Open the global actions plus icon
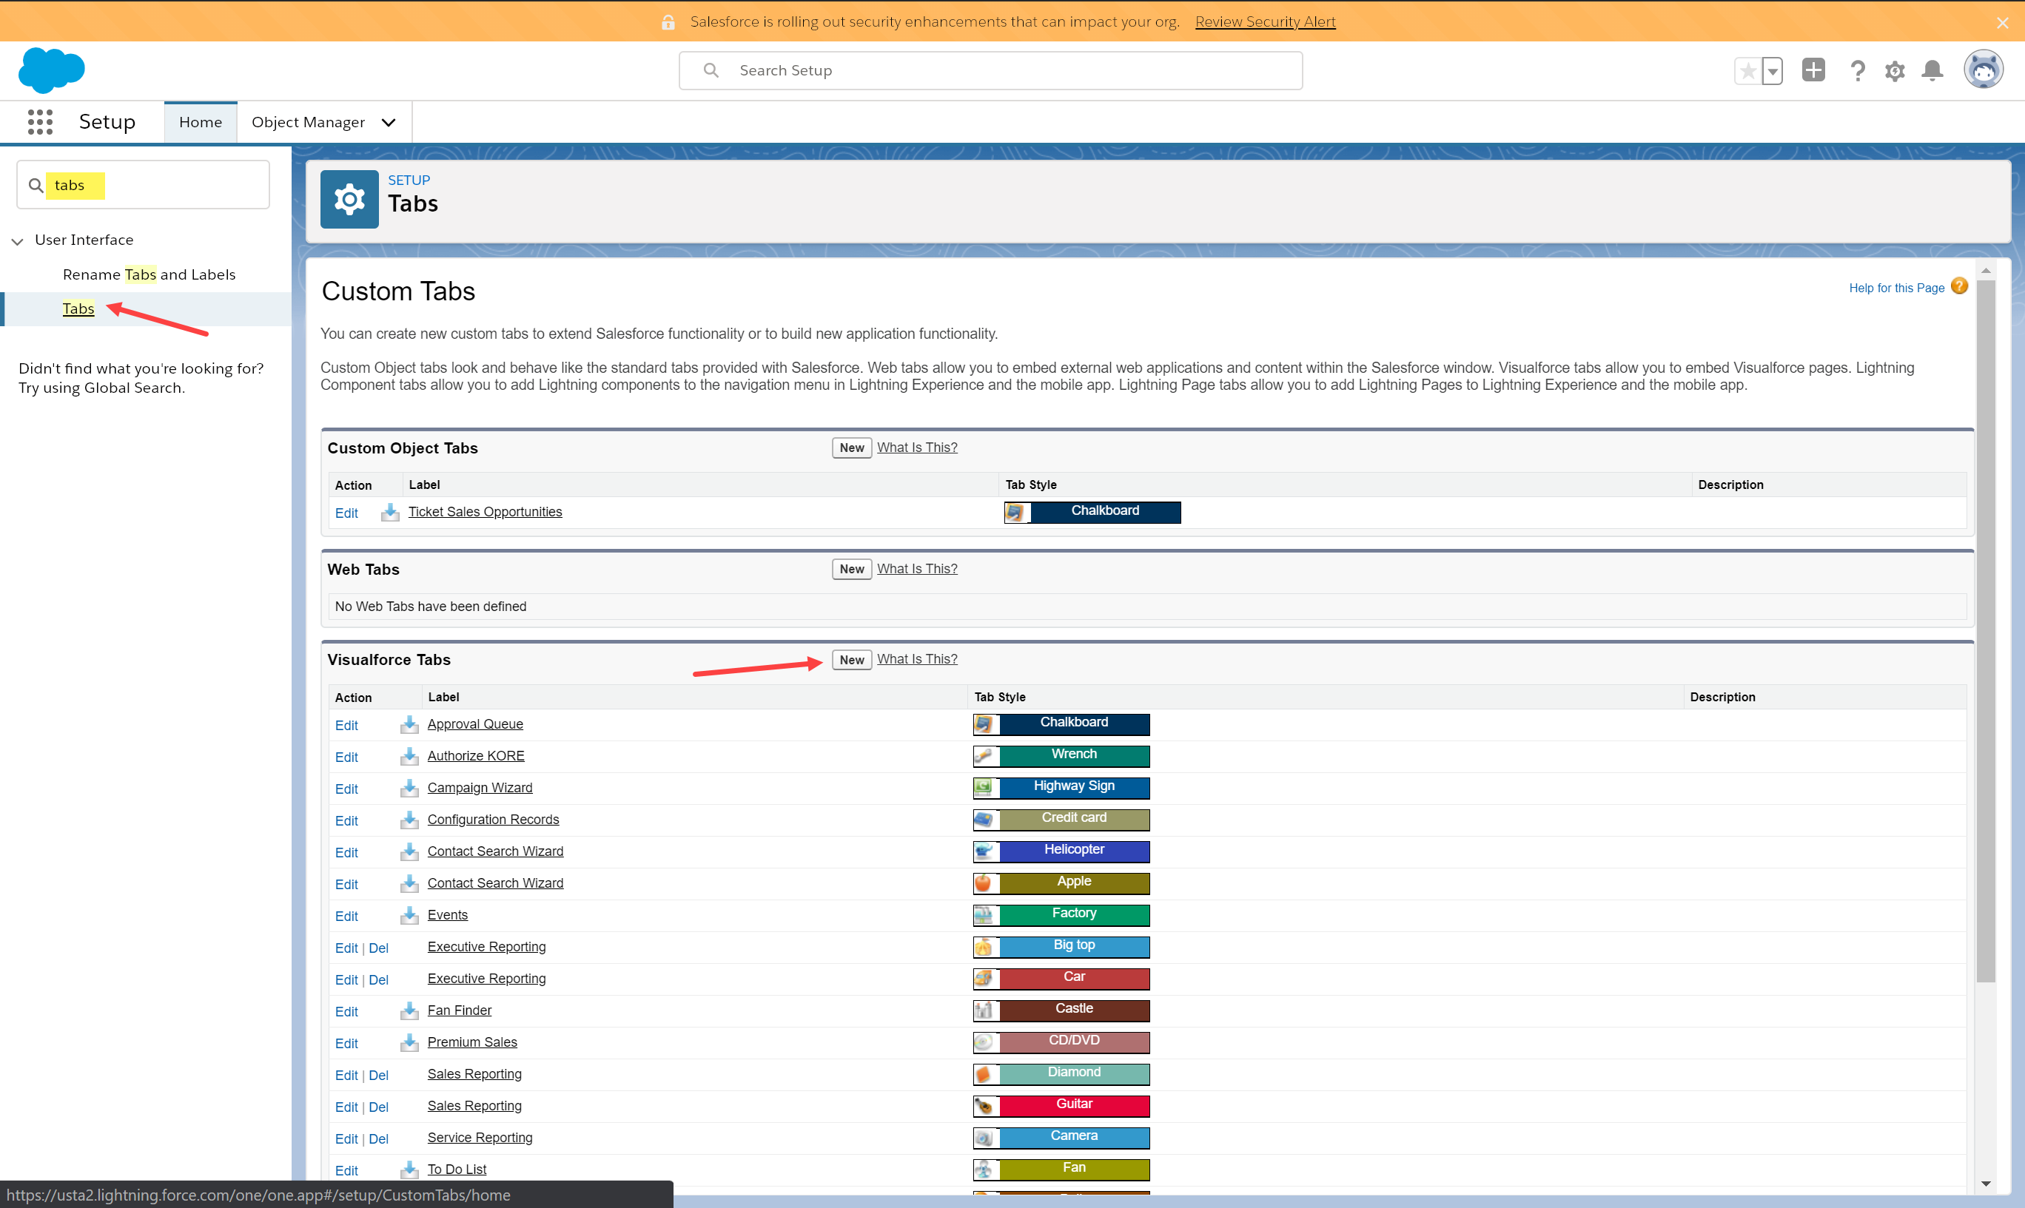The image size is (2025, 1208). tap(1813, 70)
